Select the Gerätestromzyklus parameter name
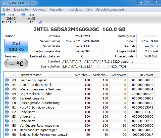This screenshot has width=161, height=138. pos(32,98)
